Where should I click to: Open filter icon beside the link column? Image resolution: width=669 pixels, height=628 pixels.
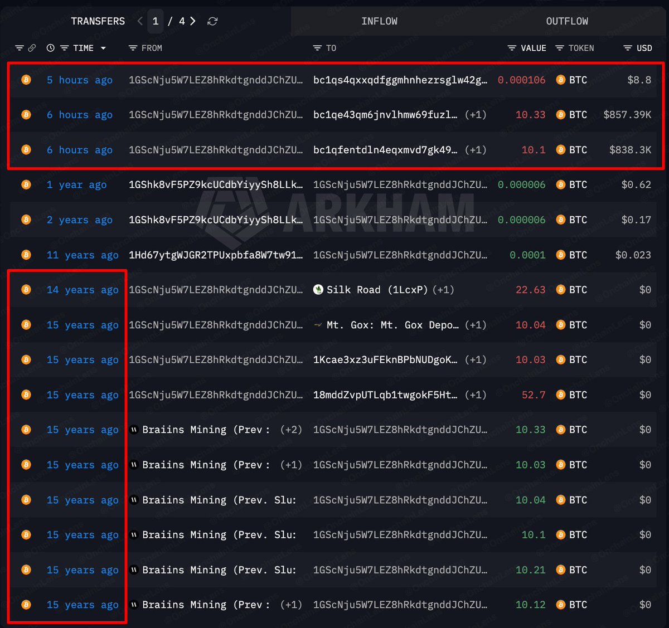pos(20,48)
